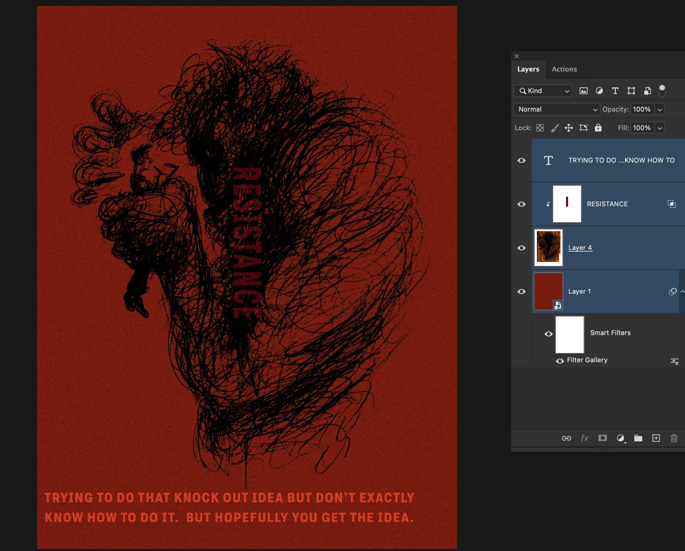Click the add layer mask icon
The width and height of the screenshot is (685, 551).
[x=603, y=438]
